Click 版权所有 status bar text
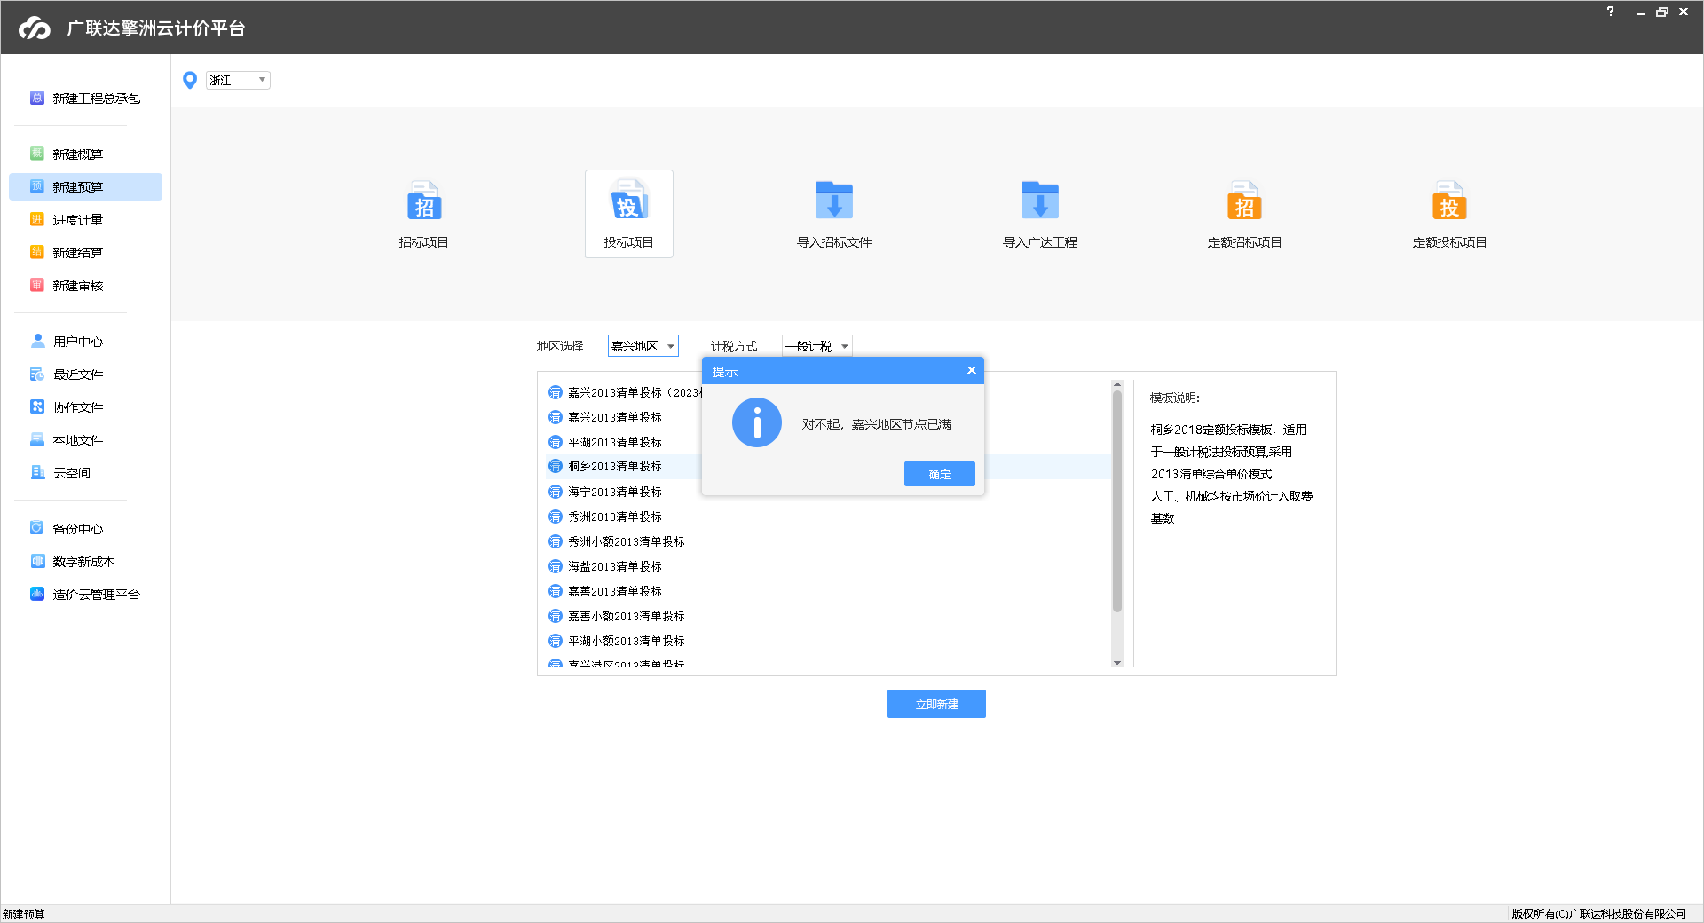The image size is (1704, 923). (1599, 913)
